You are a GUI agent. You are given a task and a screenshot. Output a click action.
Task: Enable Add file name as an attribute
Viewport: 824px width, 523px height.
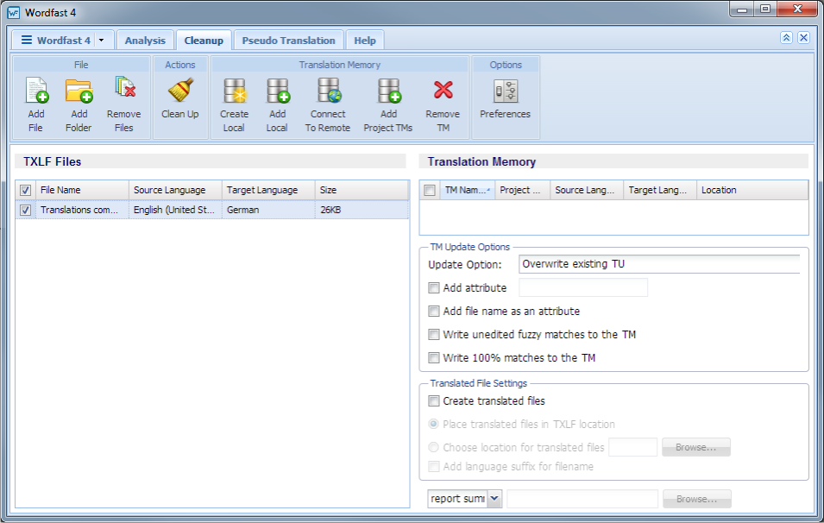tap(433, 312)
